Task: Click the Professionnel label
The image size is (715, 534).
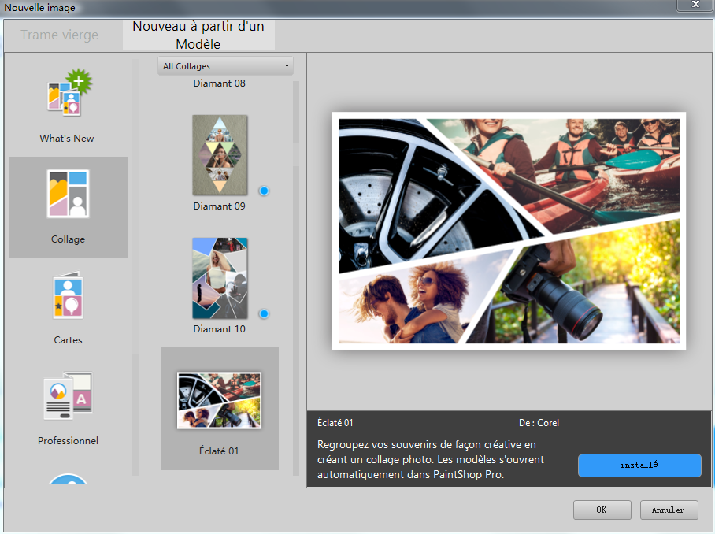Action: pyautogui.click(x=68, y=440)
